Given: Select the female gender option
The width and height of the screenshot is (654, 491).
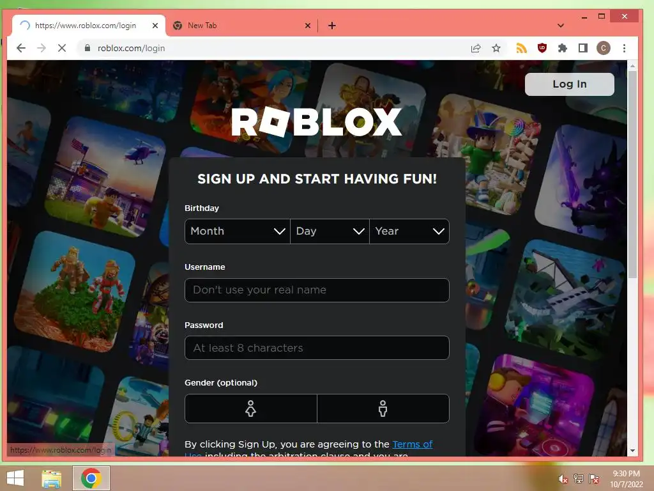Looking at the screenshot, I should click(250, 409).
